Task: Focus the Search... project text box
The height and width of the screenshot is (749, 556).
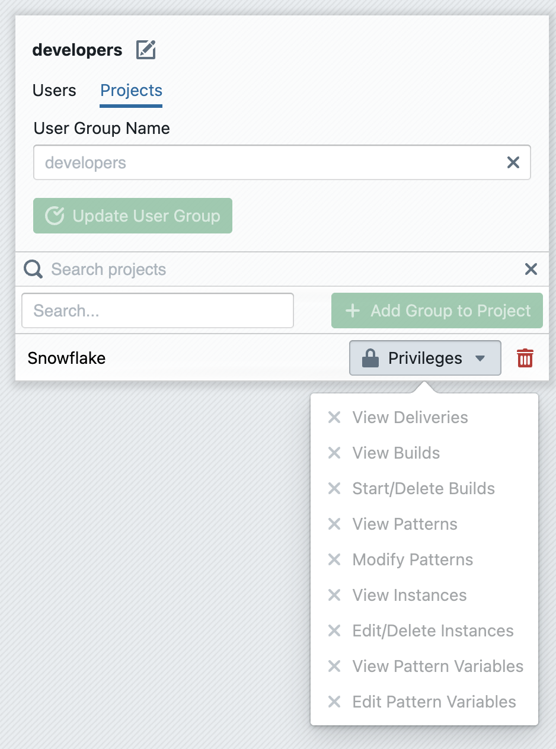Action: pyautogui.click(x=158, y=311)
